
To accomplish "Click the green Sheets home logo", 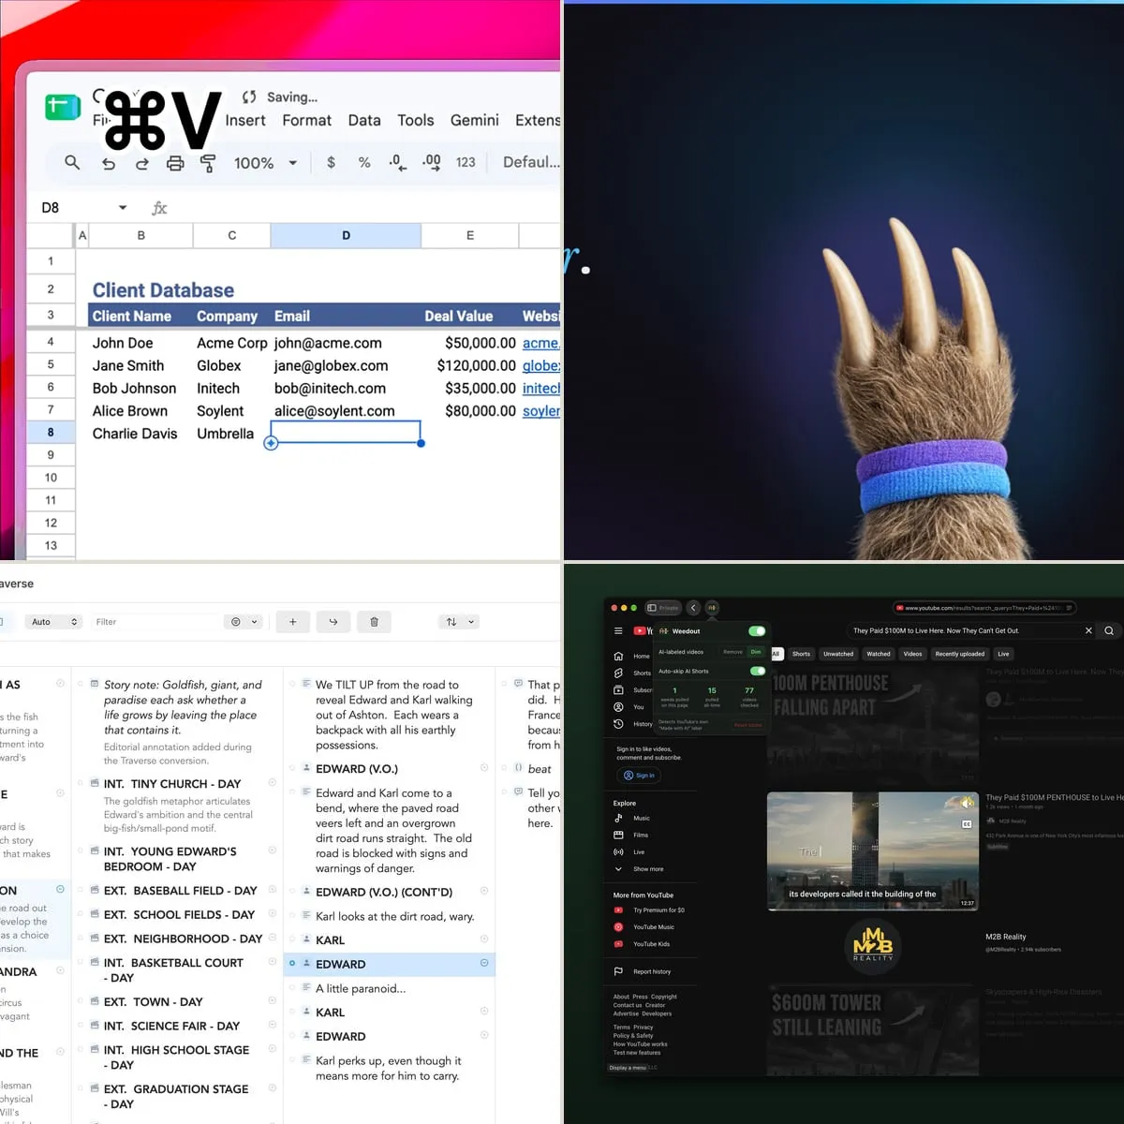I will (63, 108).
